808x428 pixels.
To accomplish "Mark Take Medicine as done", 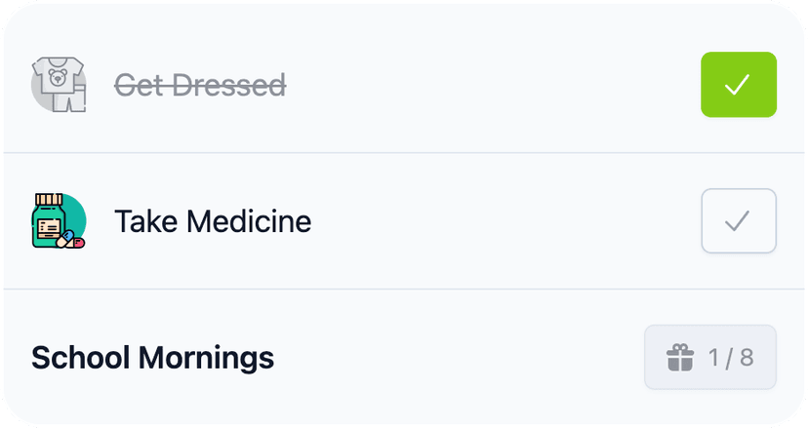I will (x=738, y=221).
